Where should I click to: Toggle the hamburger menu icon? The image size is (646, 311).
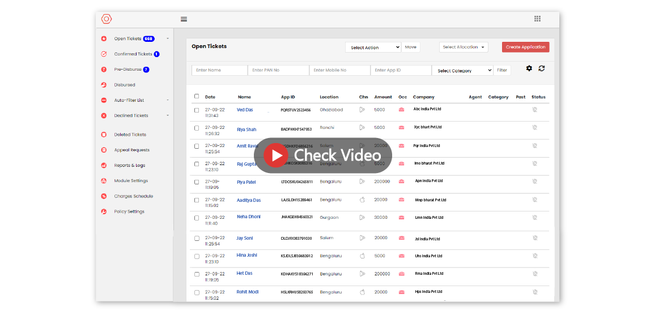click(x=184, y=19)
